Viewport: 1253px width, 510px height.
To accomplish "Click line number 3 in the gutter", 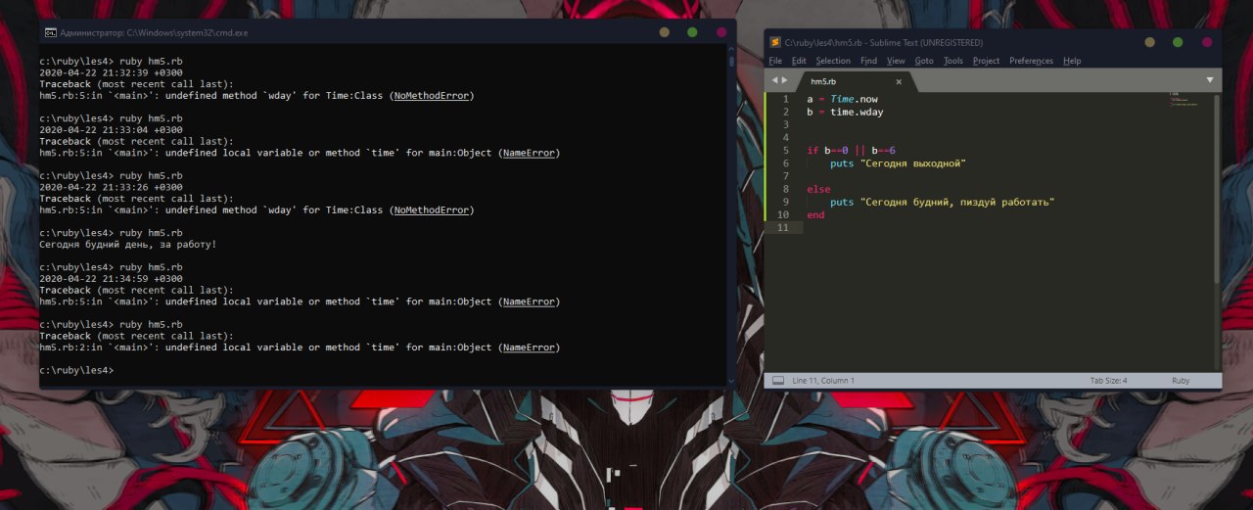I will pyautogui.click(x=785, y=124).
